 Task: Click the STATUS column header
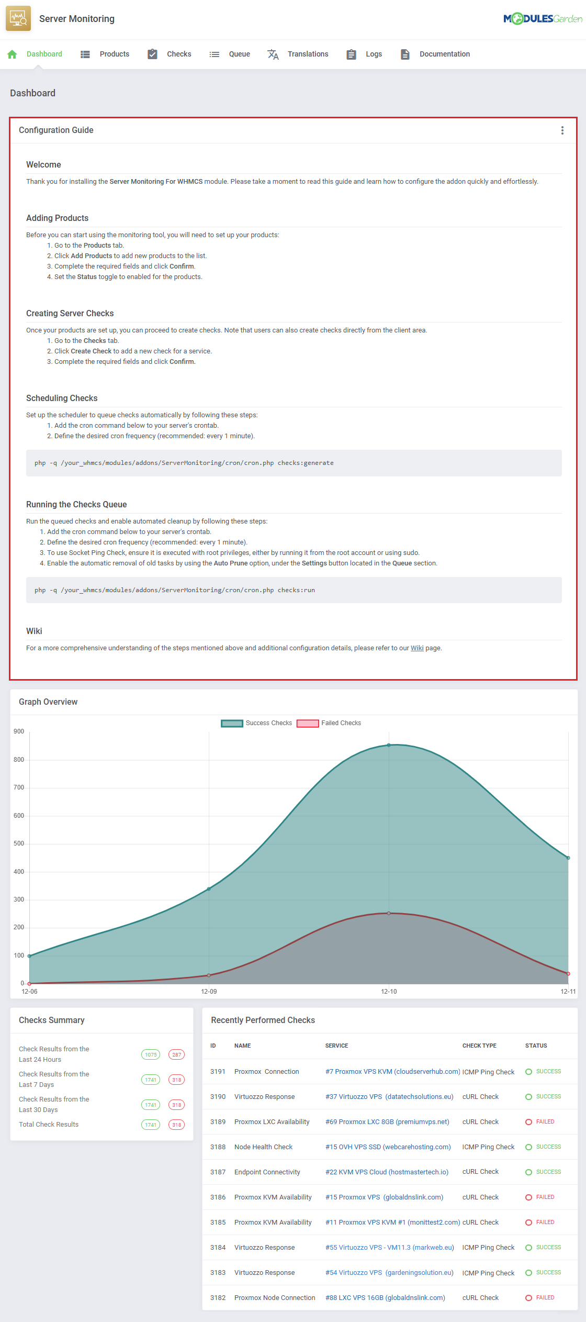536,1046
